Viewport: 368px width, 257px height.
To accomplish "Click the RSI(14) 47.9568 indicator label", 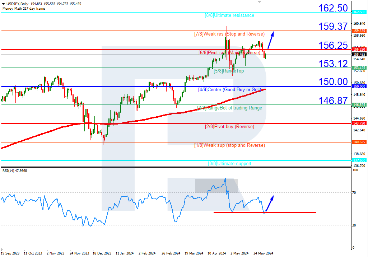I will point(14,171).
